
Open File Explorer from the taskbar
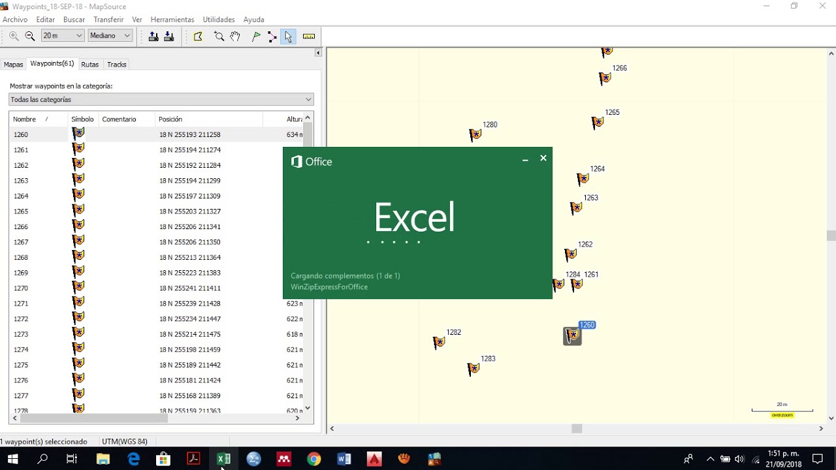tap(103, 459)
